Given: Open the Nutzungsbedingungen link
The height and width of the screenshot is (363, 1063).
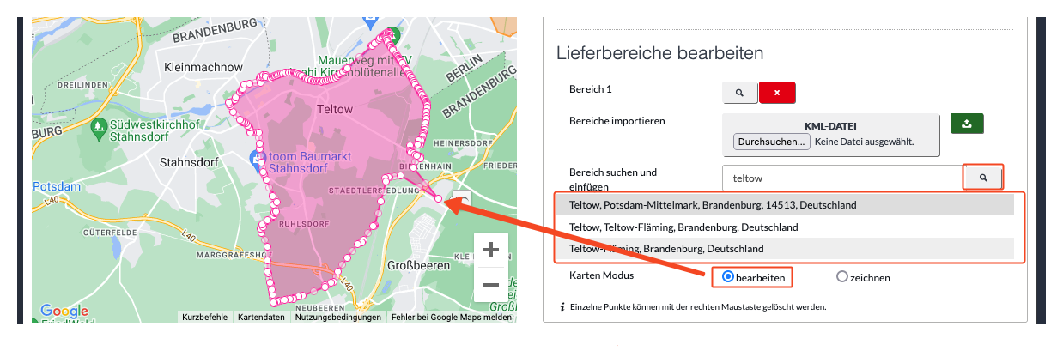Looking at the screenshot, I should click(x=338, y=317).
